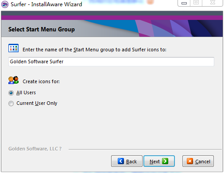Click the 'Create icons for:' label

click(x=41, y=81)
